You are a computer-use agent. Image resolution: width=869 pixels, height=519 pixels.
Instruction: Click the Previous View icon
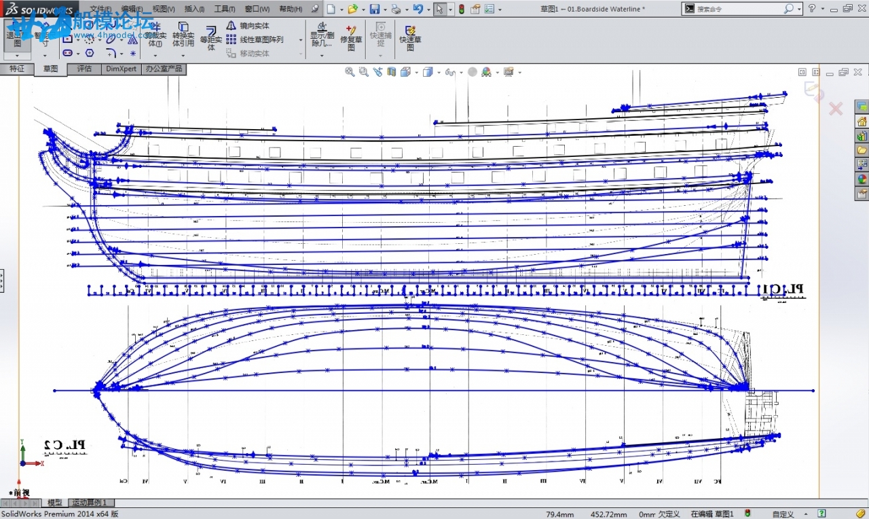(378, 72)
